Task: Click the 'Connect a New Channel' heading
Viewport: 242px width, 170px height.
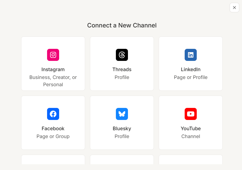Action: (122, 25)
